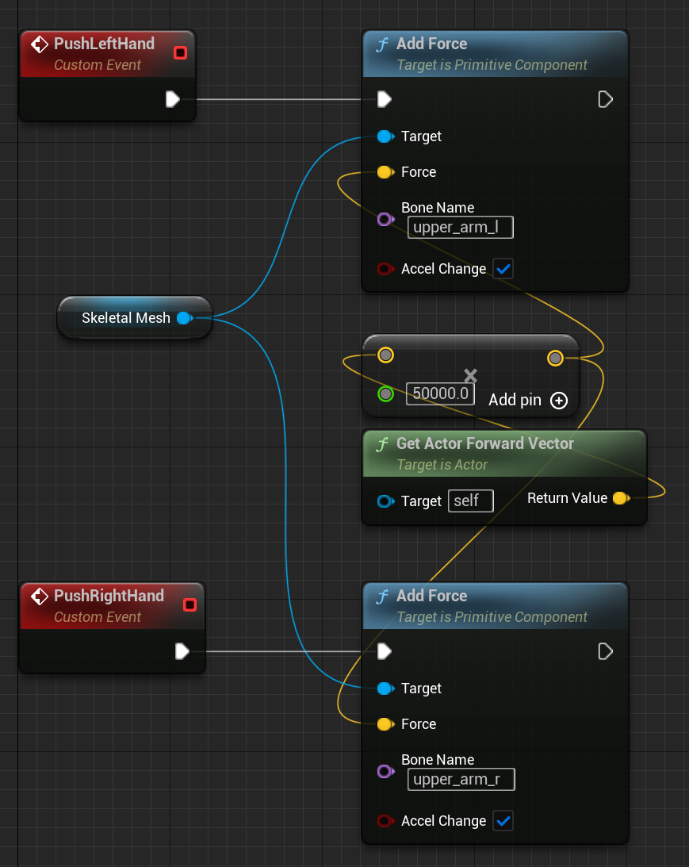Image resolution: width=689 pixels, height=867 pixels.
Task: Select the Get Actor Forward Vector node title
Action: point(486,444)
